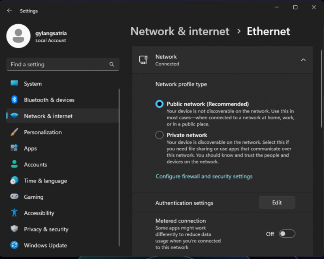
Task: Click the Privacy & security shield icon
Action: tap(14, 229)
